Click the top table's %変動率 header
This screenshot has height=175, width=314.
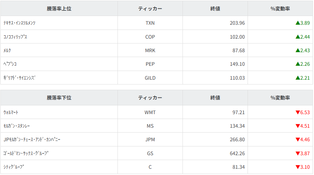pos(280,9)
